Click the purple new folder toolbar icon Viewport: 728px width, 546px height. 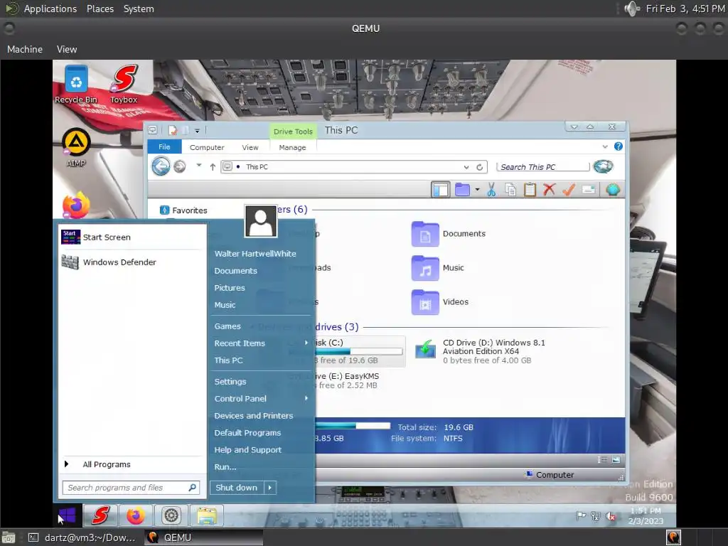462,189
